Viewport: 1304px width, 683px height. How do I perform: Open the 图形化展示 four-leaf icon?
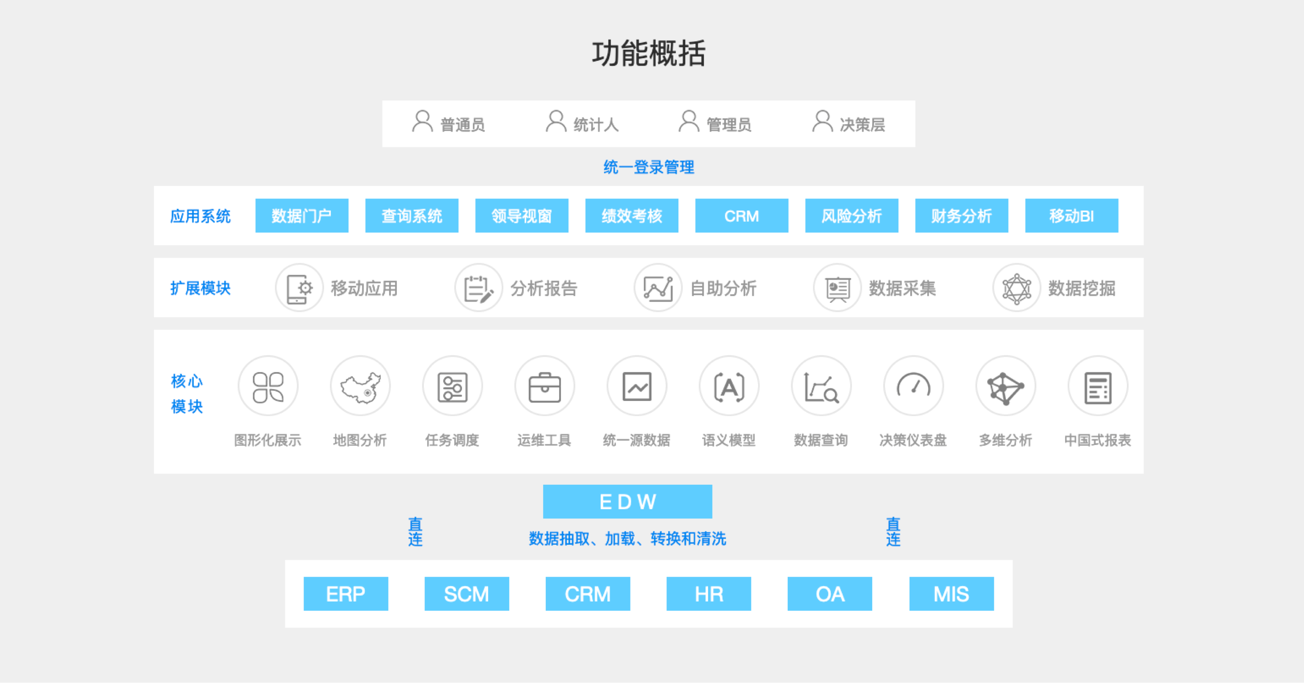(268, 386)
